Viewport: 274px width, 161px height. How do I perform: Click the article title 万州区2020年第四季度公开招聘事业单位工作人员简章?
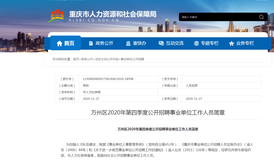[x=158, y=112]
